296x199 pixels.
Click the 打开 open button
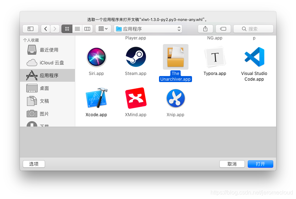pos(260,164)
